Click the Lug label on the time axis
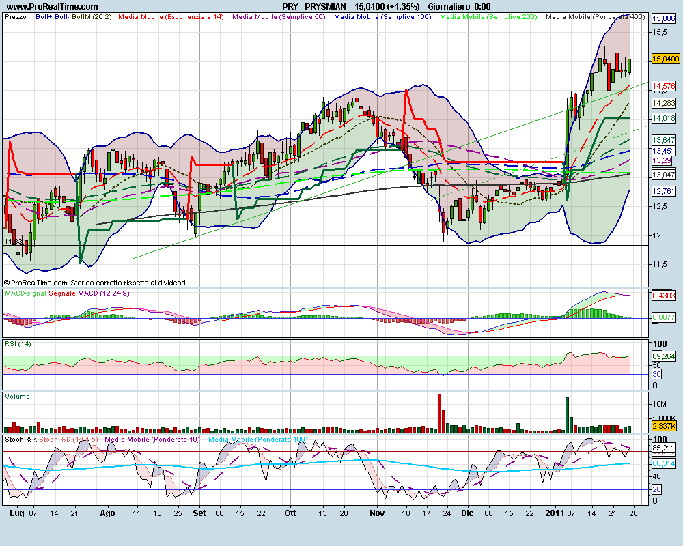The width and height of the screenshot is (683, 546). 16,513
